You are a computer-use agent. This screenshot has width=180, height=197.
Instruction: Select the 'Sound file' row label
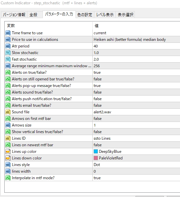(x=21, y=112)
